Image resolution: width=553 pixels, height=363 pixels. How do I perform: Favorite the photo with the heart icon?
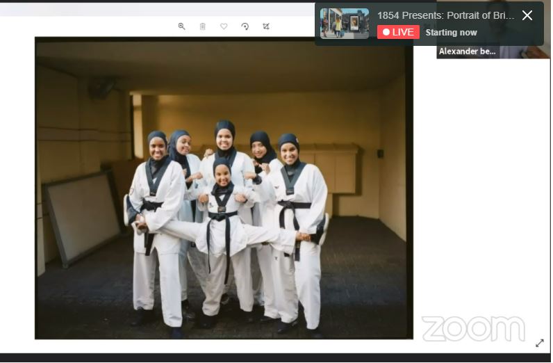pos(224,26)
